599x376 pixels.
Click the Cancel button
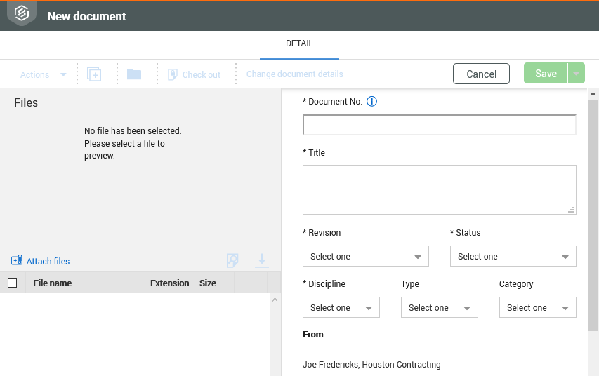tap(482, 74)
